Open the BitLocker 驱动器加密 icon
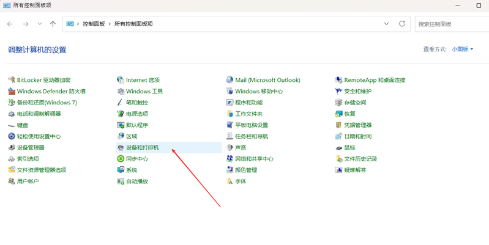 point(11,80)
